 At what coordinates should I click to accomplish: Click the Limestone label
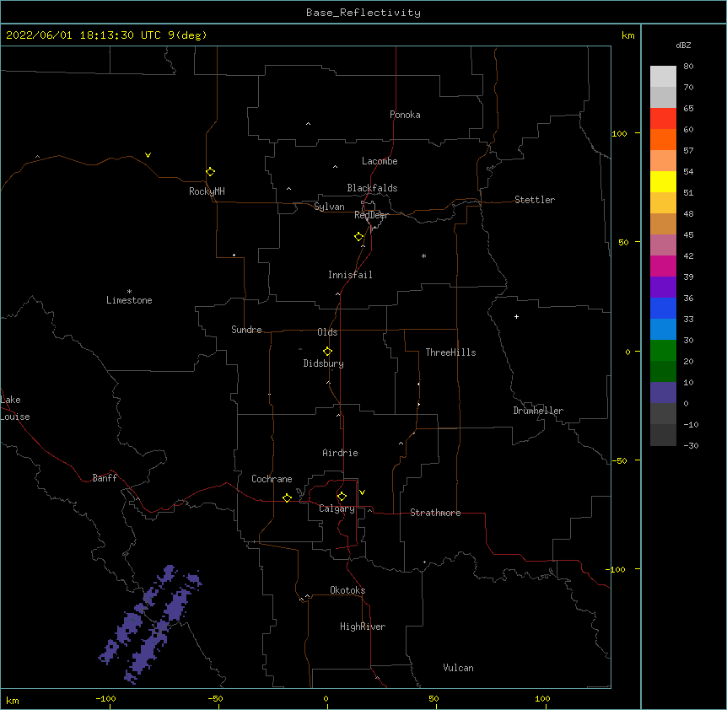(x=129, y=300)
